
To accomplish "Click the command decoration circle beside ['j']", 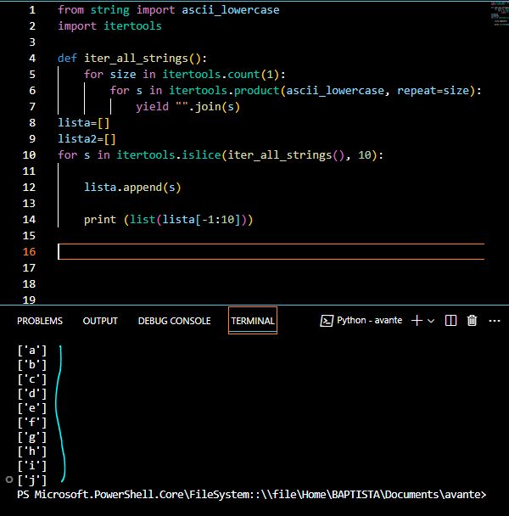I will coord(9,480).
